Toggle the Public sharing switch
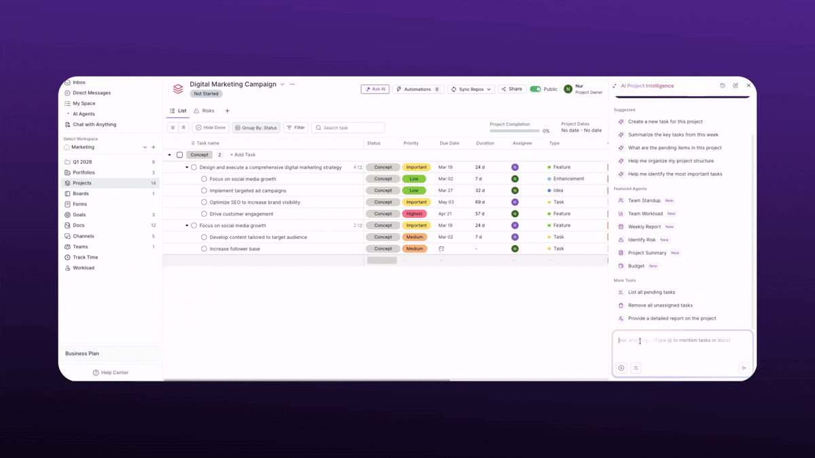 point(534,89)
